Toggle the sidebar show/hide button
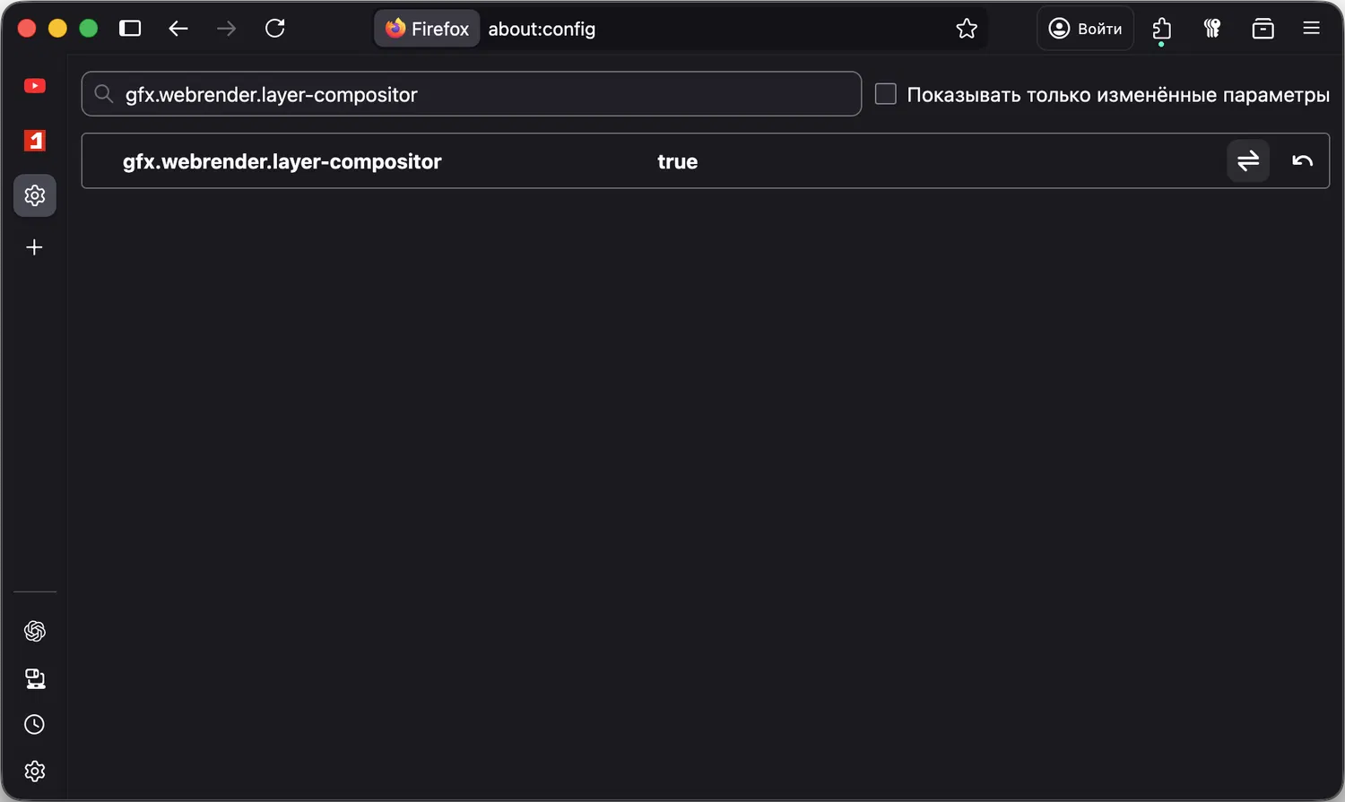 pos(130,29)
